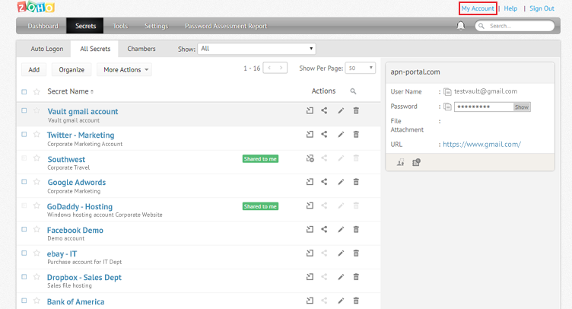
Task: Delete the Dropbox - Sales Dept secret
Action: tap(356, 277)
